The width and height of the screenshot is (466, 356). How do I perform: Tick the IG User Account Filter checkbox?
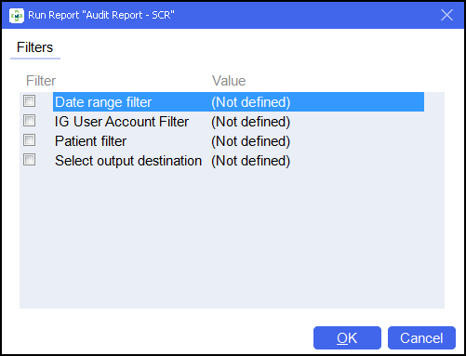point(30,121)
